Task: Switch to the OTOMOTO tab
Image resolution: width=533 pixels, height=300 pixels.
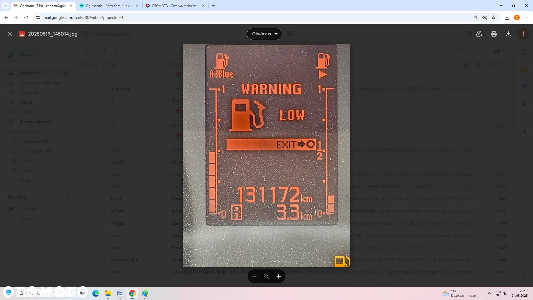Action: [175, 6]
